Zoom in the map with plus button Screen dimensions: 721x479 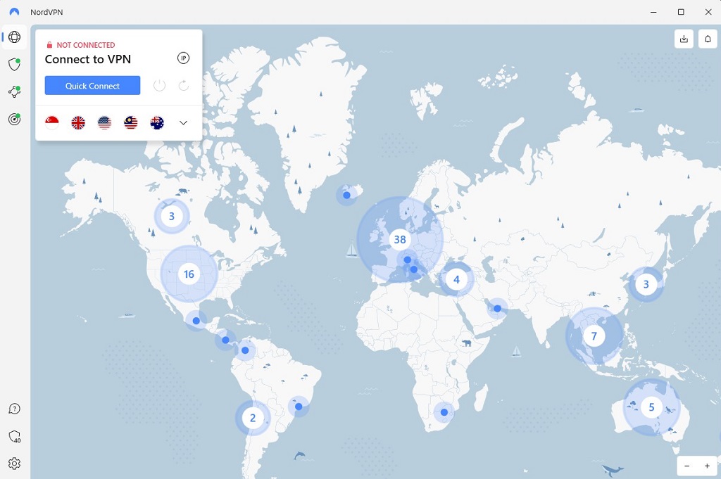[x=707, y=466]
